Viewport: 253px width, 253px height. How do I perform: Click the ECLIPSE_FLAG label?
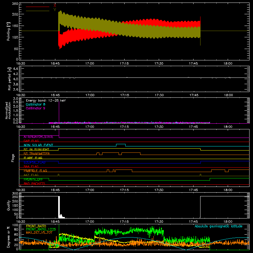click(x=34, y=162)
